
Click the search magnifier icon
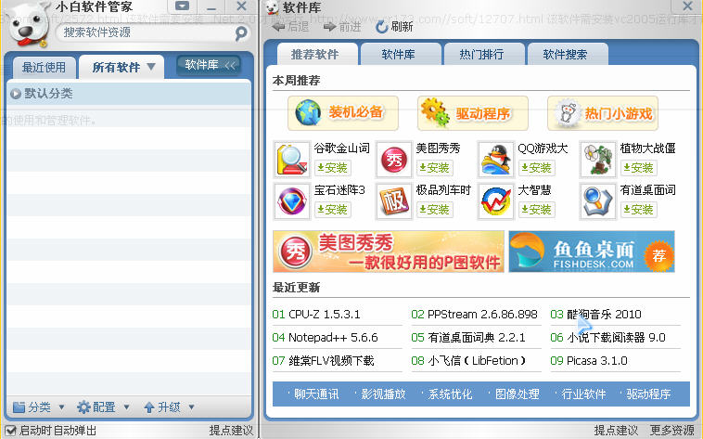[241, 32]
